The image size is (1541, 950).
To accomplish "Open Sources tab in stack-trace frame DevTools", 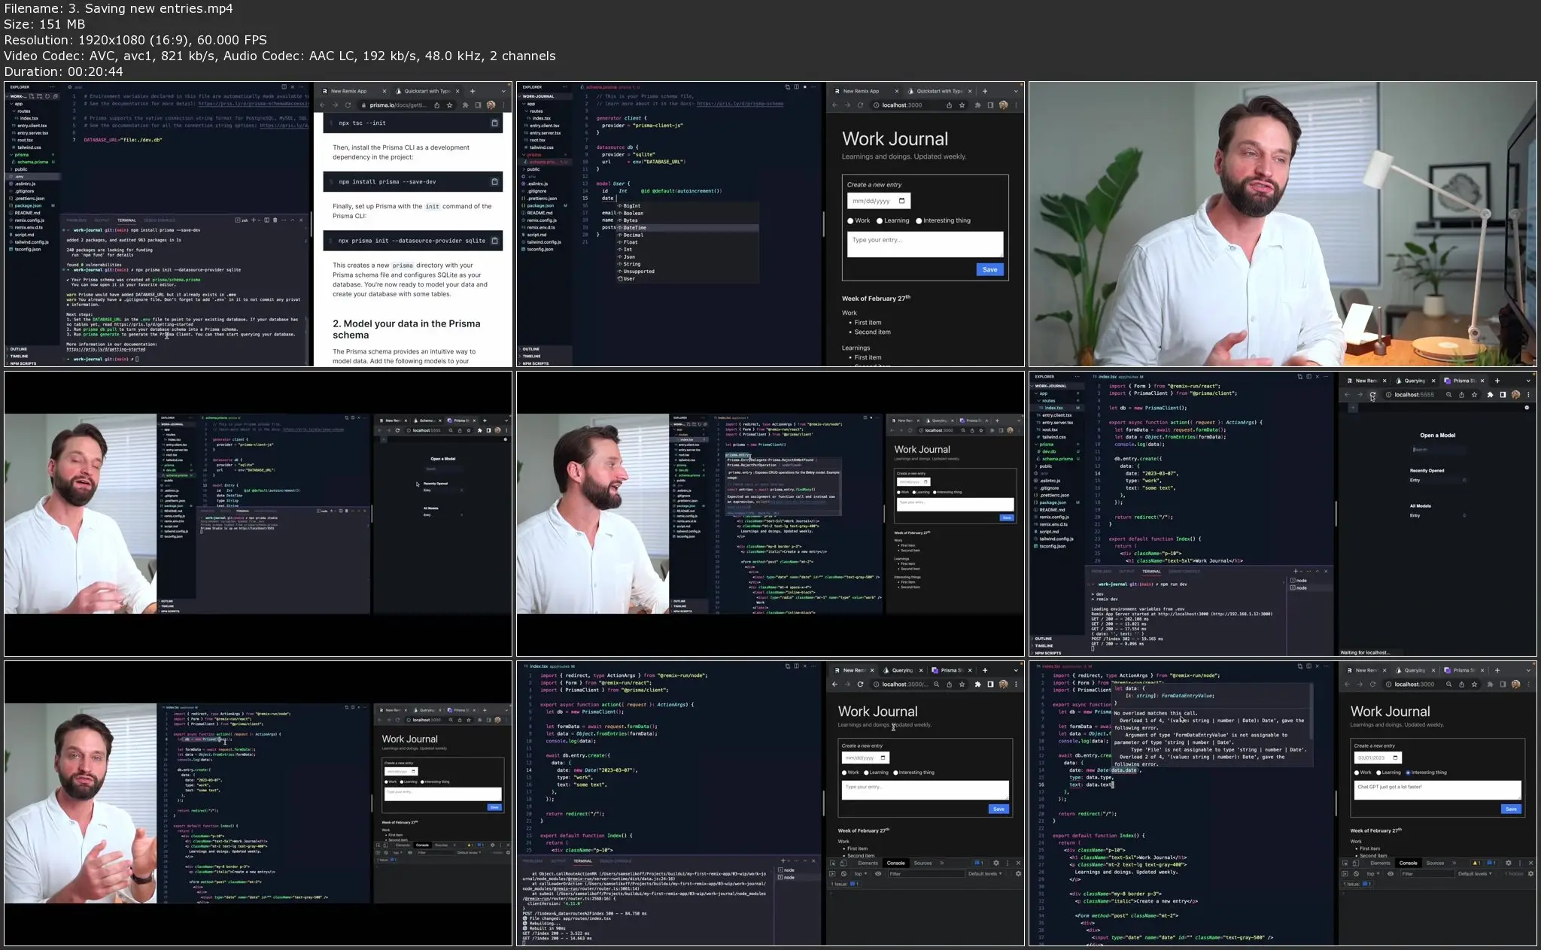I will [922, 863].
